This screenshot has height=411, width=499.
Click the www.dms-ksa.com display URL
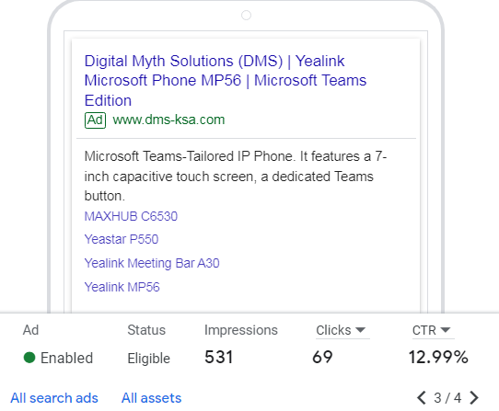tap(168, 120)
